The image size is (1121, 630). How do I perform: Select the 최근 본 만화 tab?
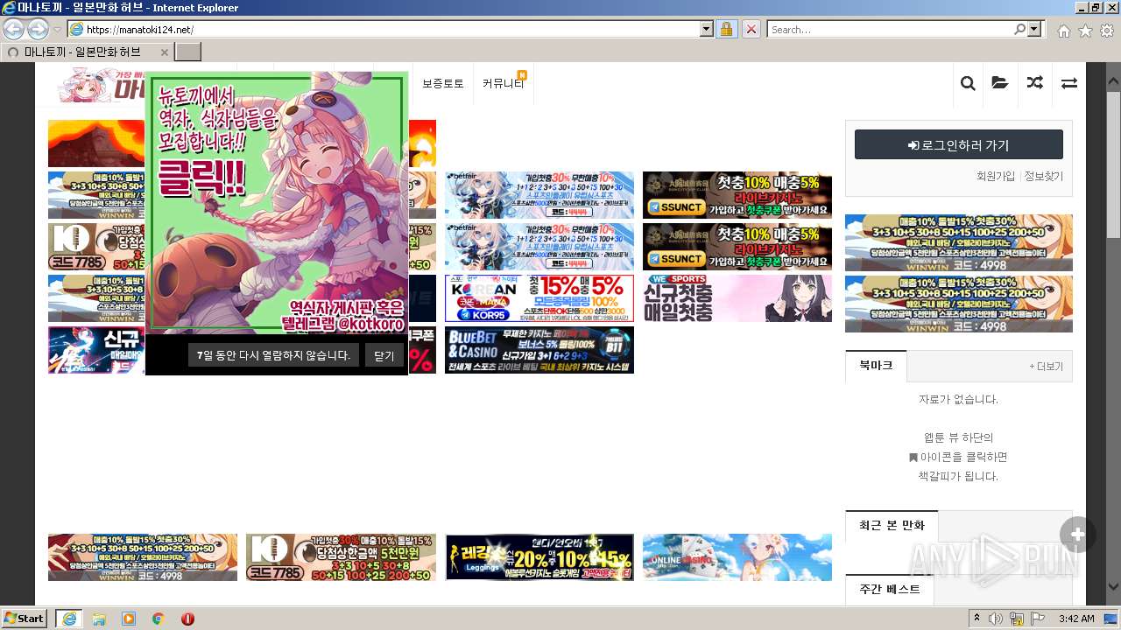coord(892,525)
